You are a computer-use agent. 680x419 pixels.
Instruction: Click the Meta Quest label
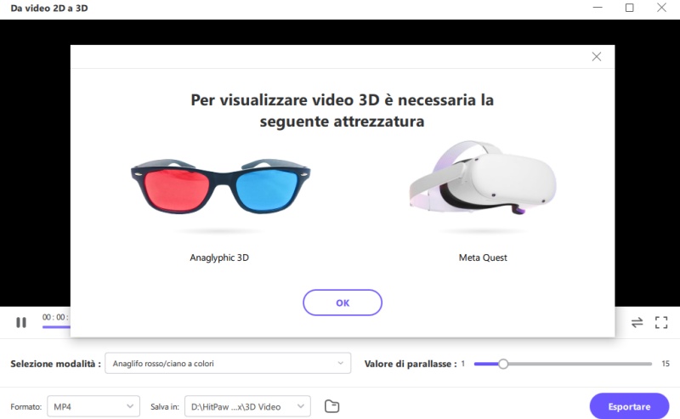pos(483,258)
